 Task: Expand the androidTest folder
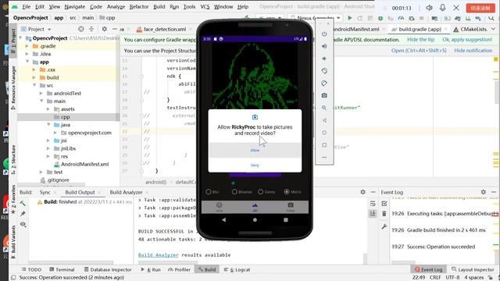pyautogui.click(x=41, y=94)
